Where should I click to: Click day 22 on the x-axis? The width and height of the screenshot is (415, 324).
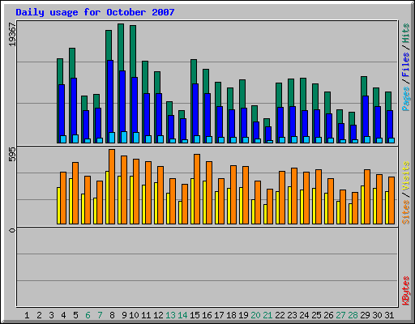pyautogui.click(x=280, y=315)
